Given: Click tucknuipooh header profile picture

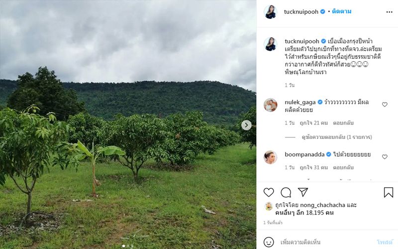Looking at the screenshot, I should 270,12.
